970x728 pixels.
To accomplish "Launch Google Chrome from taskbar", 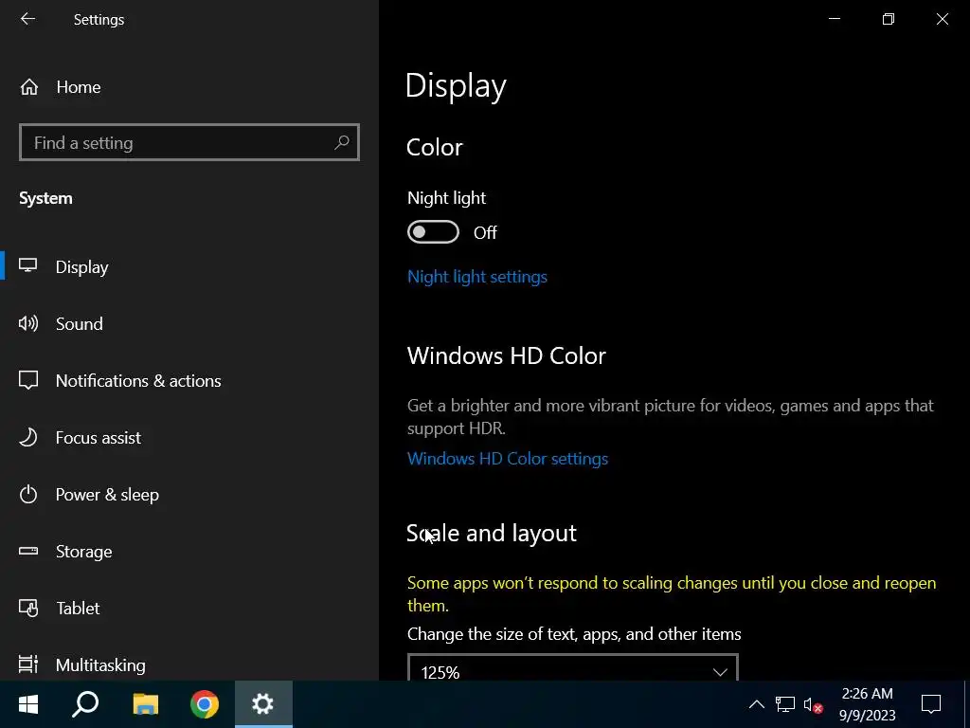I will pyautogui.click(x=205, y=704).
